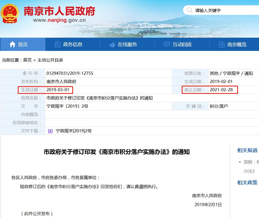Select generation date 2019-02-01
Image resolution: width=259 pixels, height=218 pixels.
(221, 81)
